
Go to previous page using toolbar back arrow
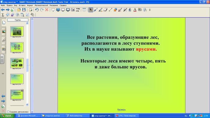click(3, 10)
